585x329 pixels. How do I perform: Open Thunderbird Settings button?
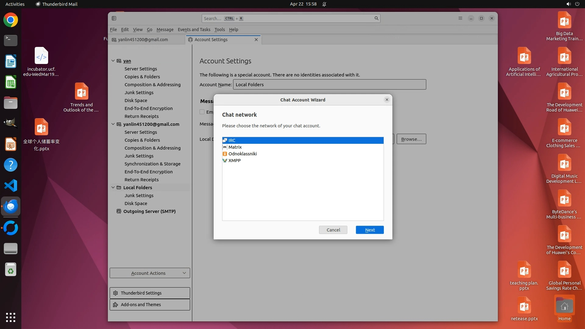pos(150,293)
